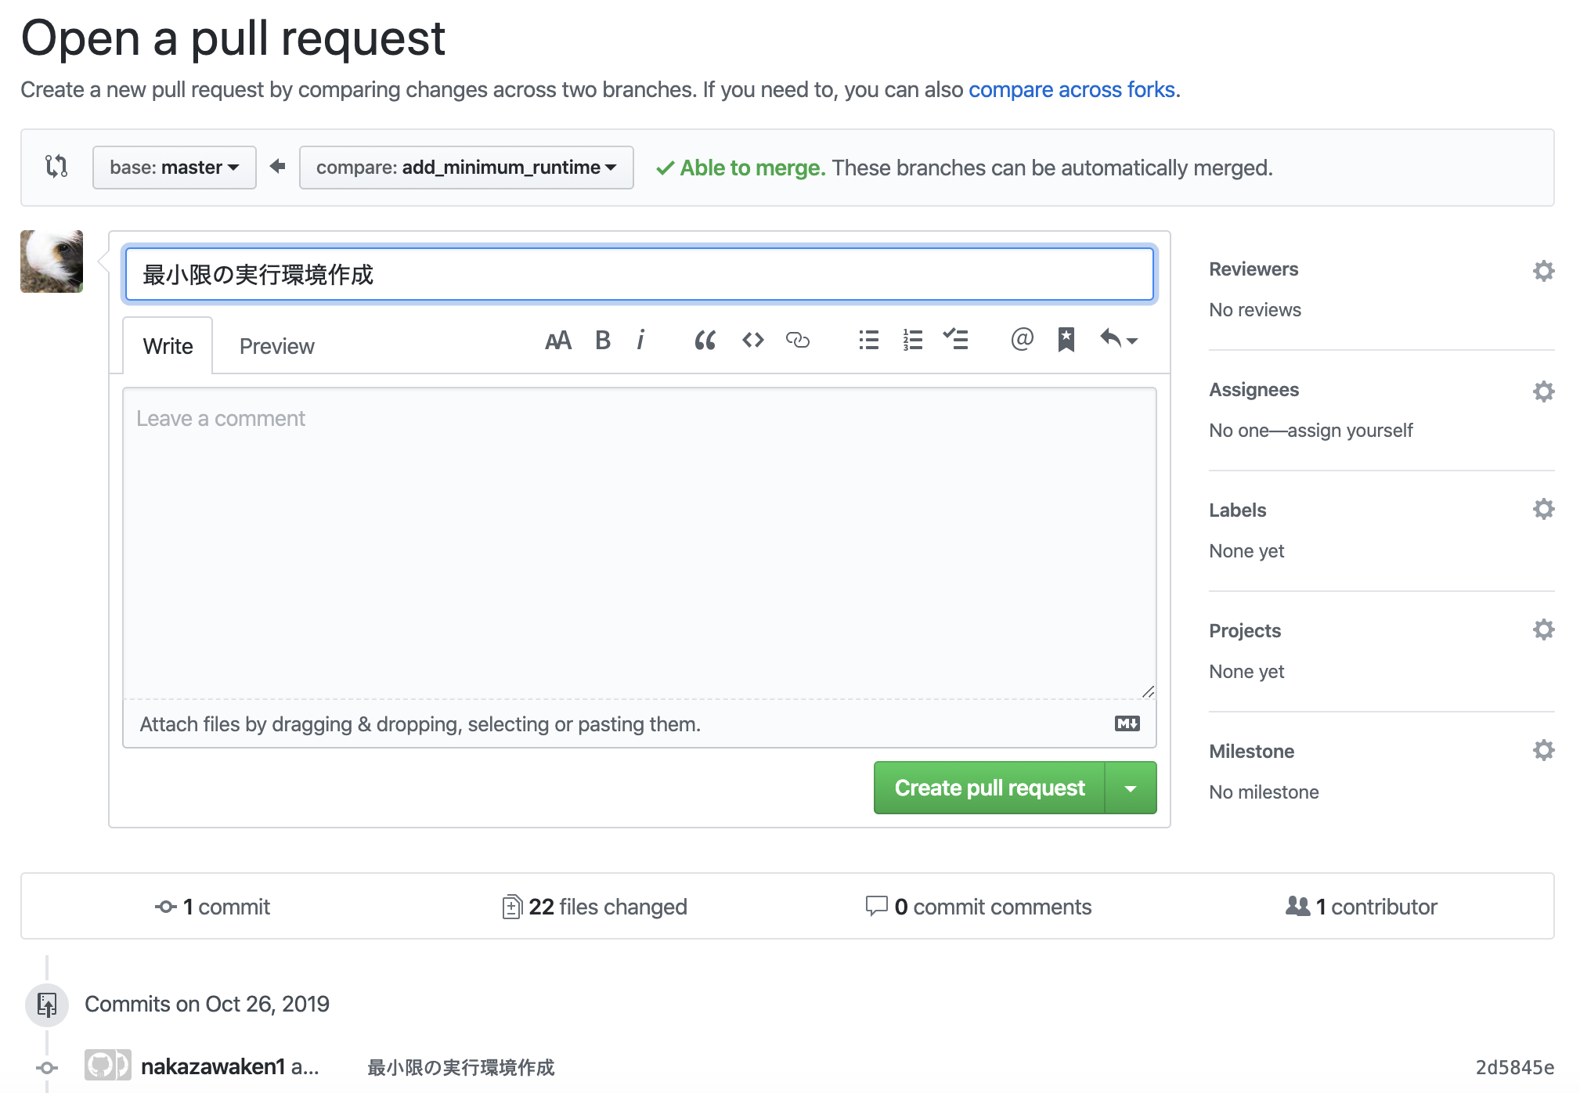Screen dimensions: 1580x1093
Task: Open the compare branch dropdown add_minimum_runtime
Action: [466, 167]
